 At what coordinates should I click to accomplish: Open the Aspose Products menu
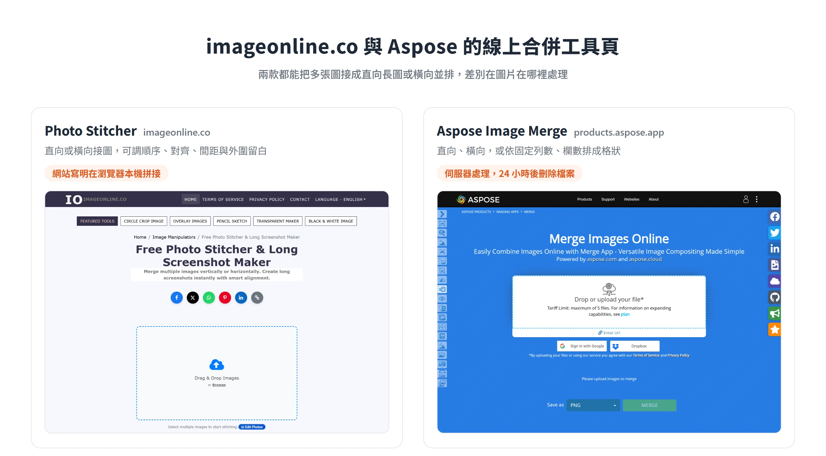584,199
